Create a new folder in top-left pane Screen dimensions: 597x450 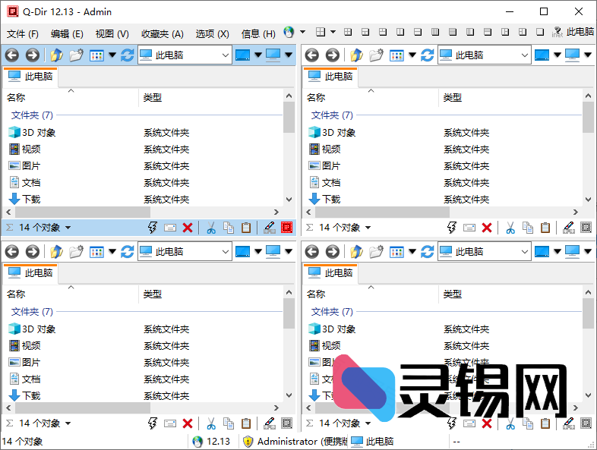pos(76,55)
